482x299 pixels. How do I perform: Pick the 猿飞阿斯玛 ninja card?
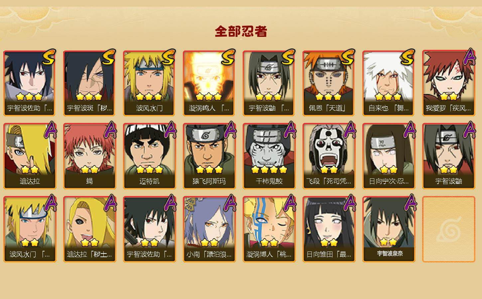[209, 156]
